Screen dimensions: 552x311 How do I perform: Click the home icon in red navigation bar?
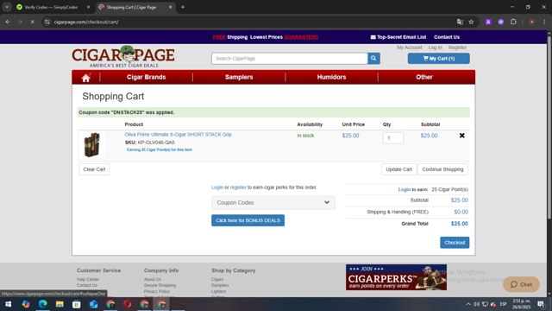click(86, 78)
